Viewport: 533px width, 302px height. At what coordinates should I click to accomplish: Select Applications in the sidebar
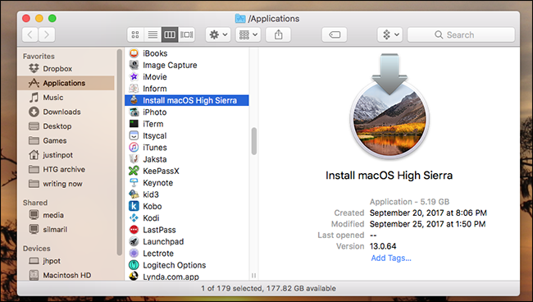66,83
